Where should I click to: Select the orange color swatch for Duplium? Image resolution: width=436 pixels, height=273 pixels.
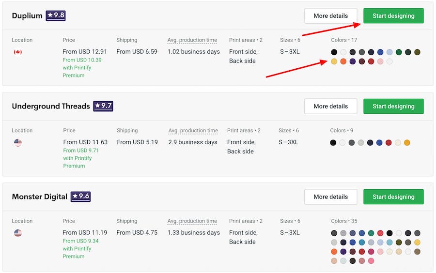coord(343,61)
